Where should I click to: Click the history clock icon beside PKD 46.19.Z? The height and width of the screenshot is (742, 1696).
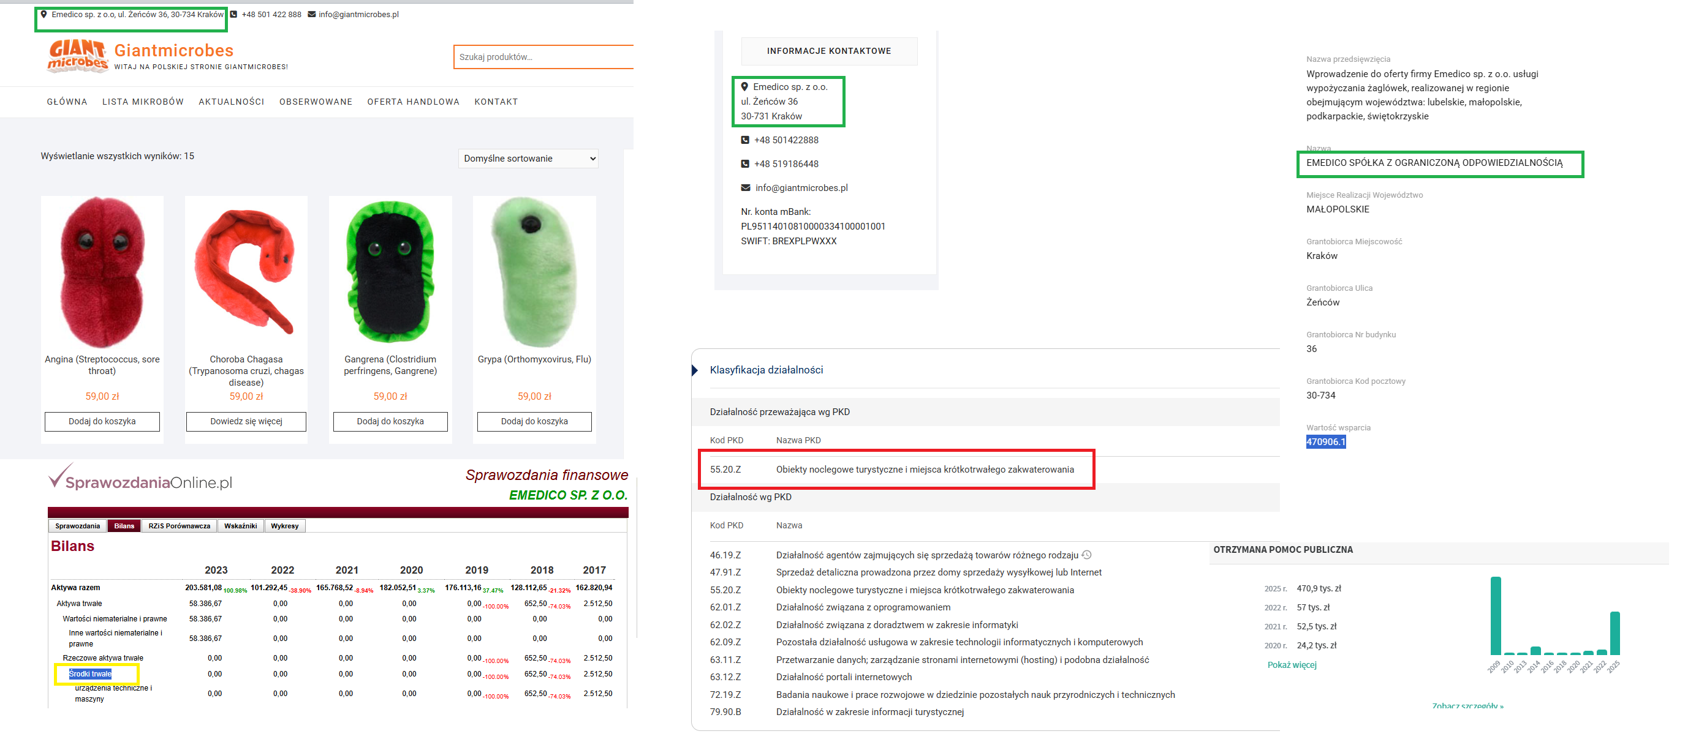(x=1087, y=555)
